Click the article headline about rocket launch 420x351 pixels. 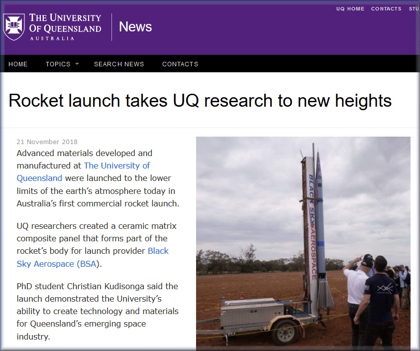[x=200, y=101]
